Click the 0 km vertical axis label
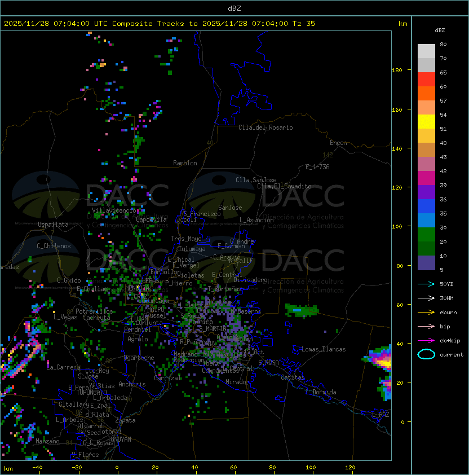The height and width of the screenshot is (475, 469). point(402,423)
